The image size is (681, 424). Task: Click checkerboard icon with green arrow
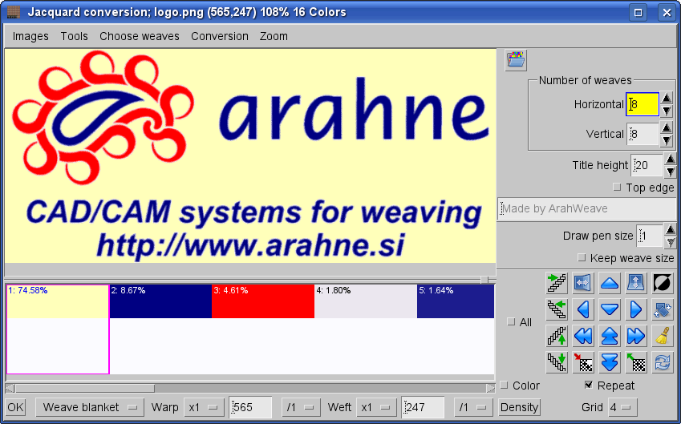(636, 362)
